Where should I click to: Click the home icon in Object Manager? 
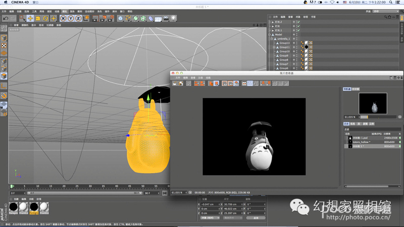coord(389,17)
